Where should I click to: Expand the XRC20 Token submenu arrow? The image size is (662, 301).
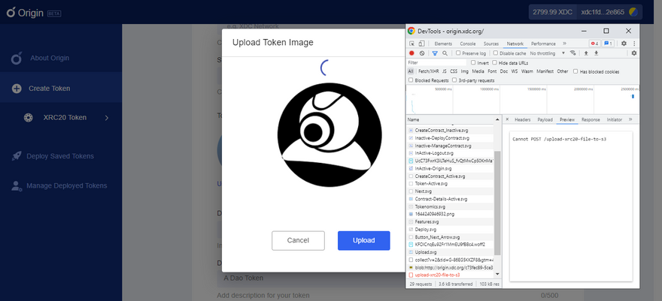[x=106, y=118]
